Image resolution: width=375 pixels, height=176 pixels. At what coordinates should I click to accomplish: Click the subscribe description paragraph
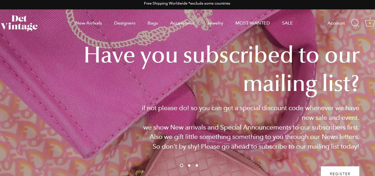pos(250,127)
